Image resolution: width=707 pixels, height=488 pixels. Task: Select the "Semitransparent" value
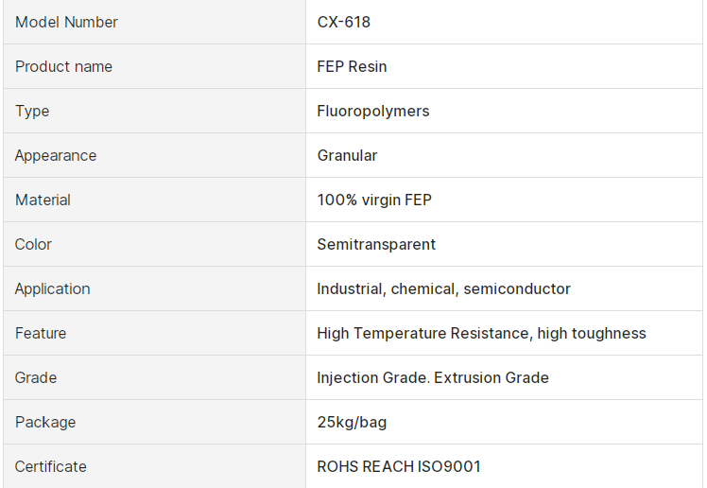(x=376, y=244)
